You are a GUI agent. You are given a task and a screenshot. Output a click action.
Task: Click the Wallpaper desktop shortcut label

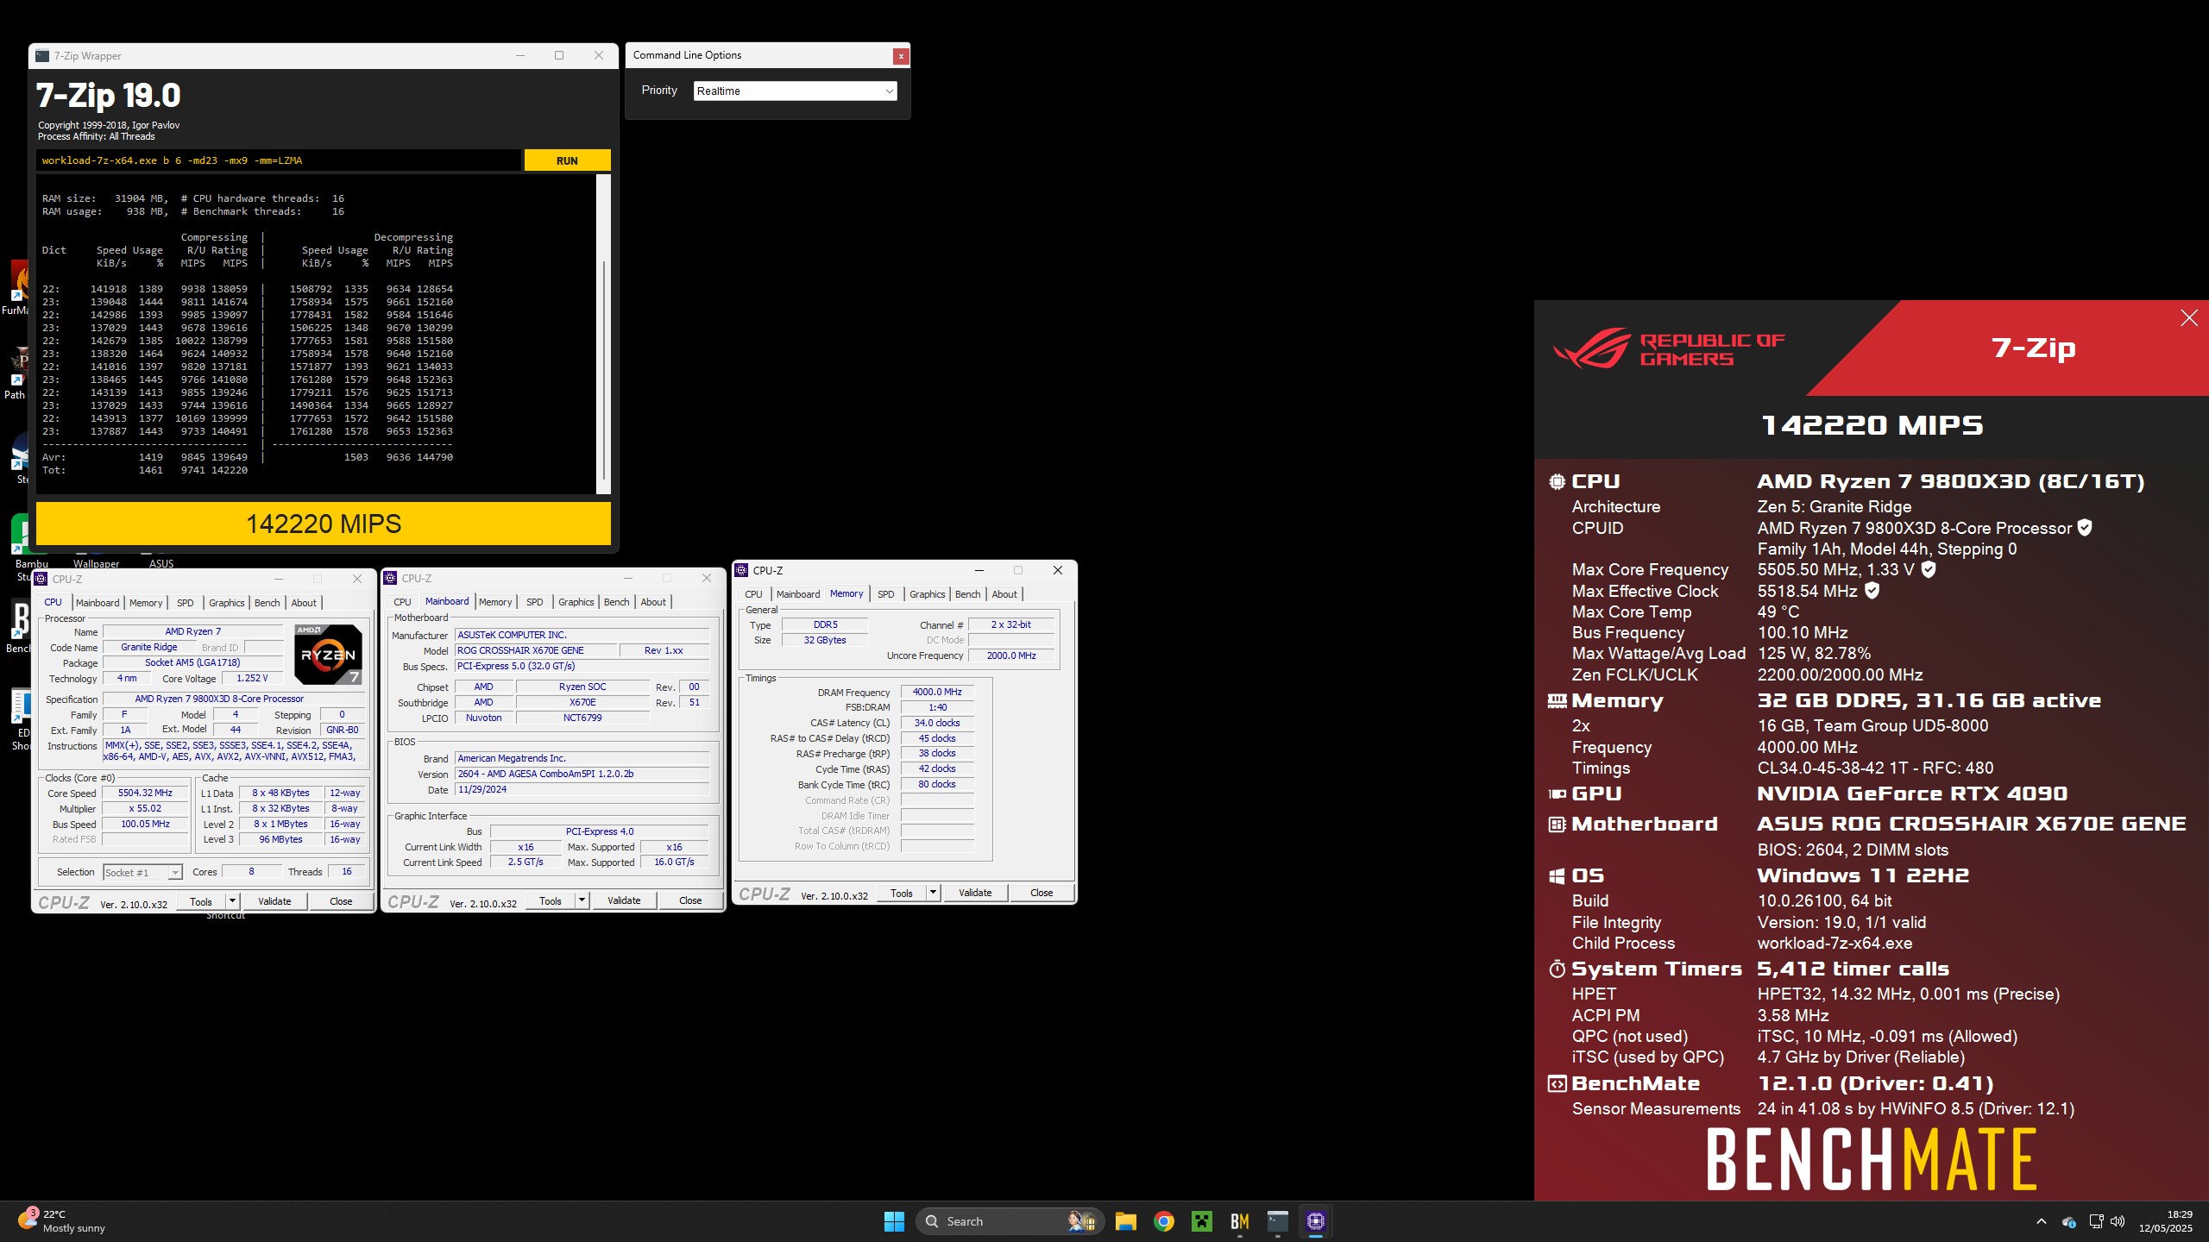pyautogui.click(x=97, y=564)
